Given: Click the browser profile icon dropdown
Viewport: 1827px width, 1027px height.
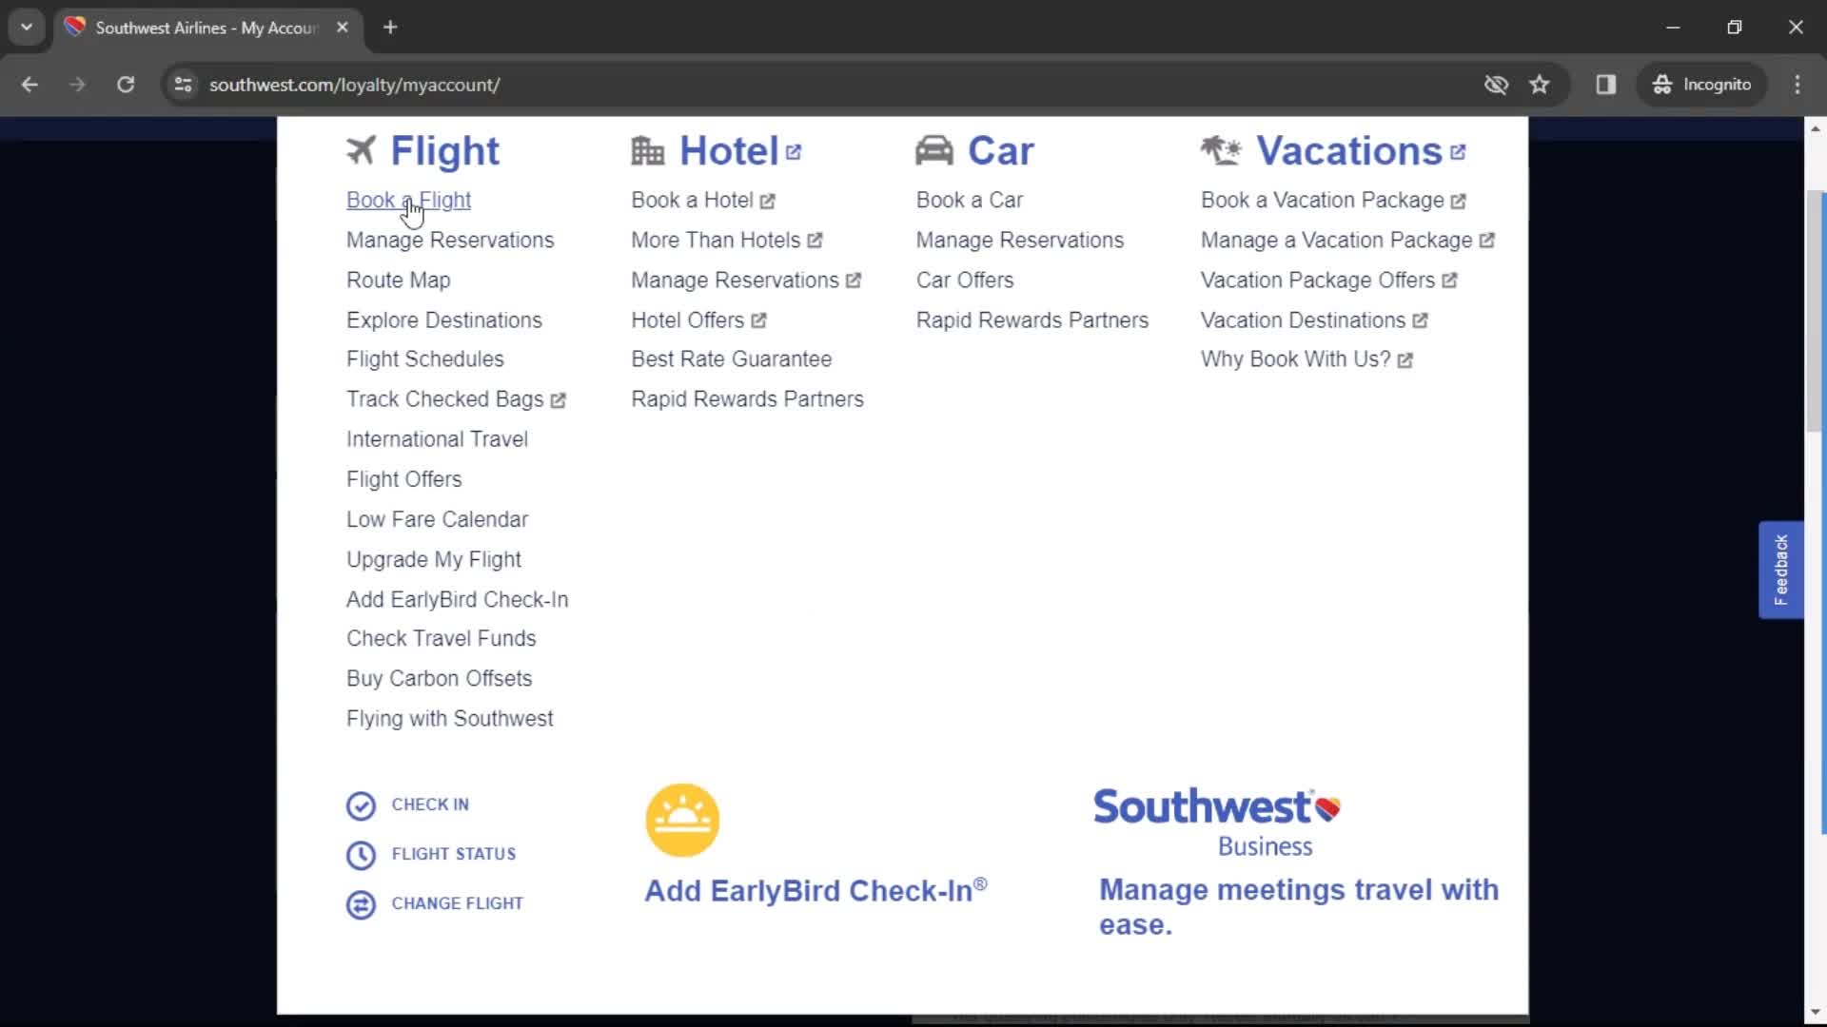Looking at the screenshot, I should tap(1701, 84).
